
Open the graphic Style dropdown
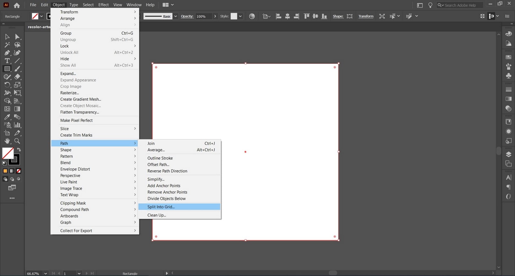(x=240, y=16)
